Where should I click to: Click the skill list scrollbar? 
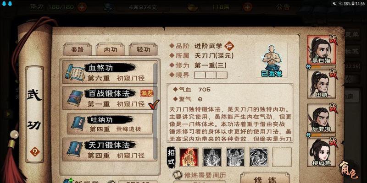click(x=155, y=110)
